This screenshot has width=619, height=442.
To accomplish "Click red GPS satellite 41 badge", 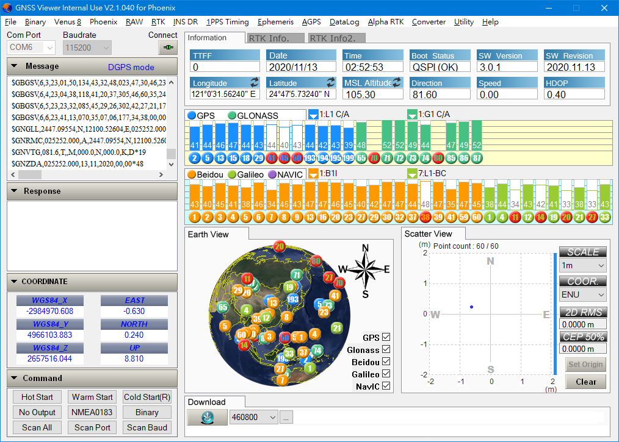I will click(x=272, y=158).
